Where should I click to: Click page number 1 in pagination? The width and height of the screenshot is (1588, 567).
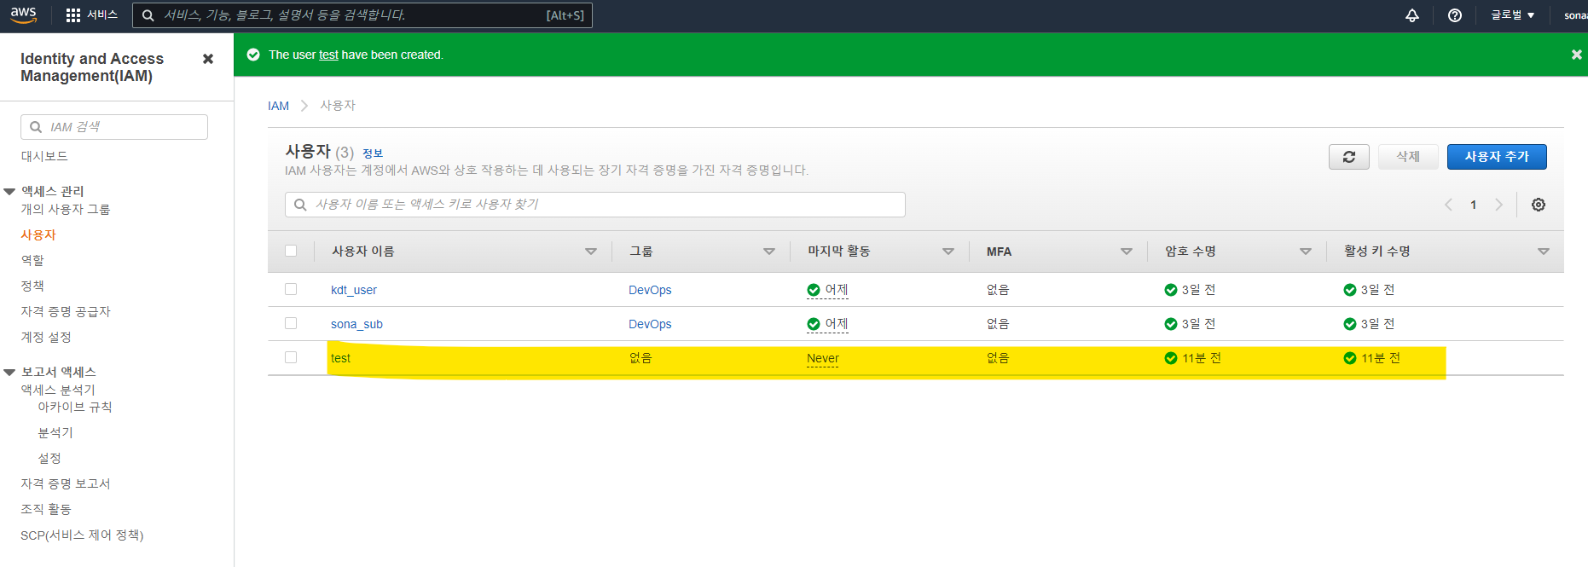[x=1473, y=205]
